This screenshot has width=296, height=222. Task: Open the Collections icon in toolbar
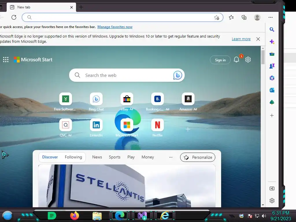[244, 17]
